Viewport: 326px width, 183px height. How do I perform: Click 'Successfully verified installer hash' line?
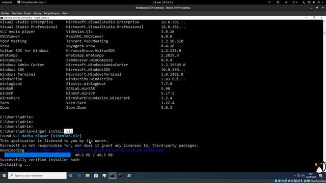tap(40, 160)
